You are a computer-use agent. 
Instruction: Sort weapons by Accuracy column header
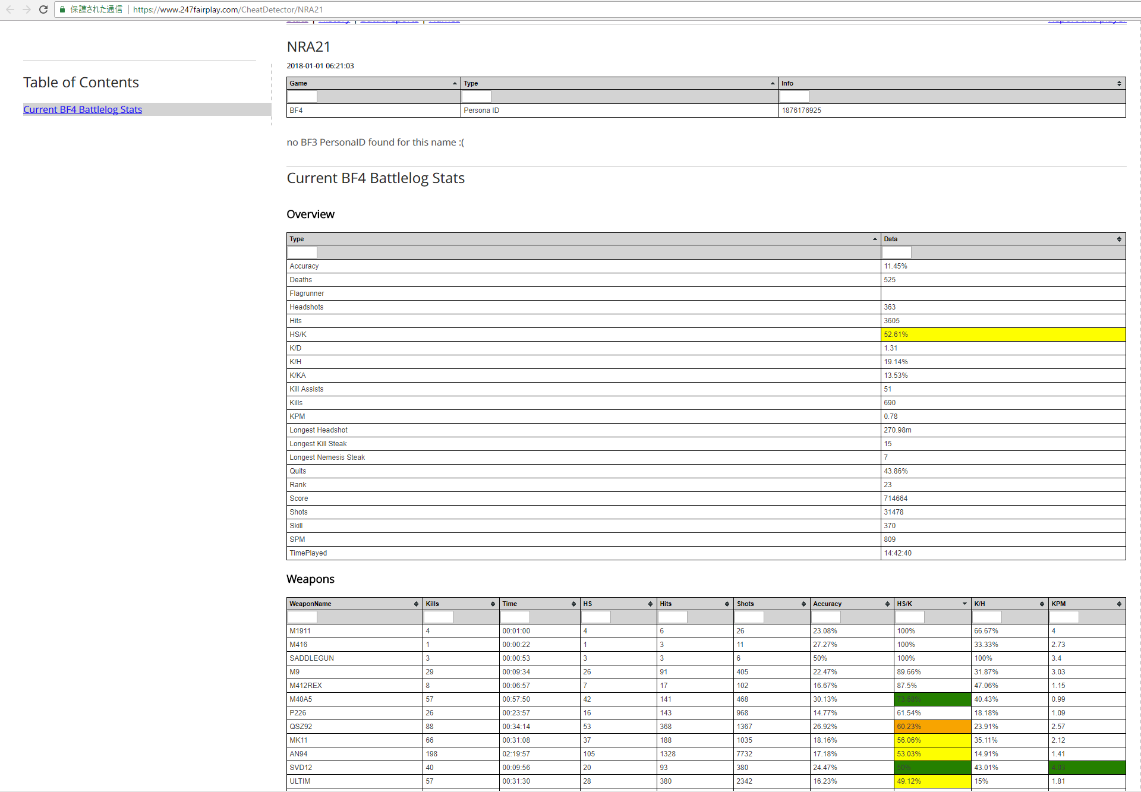pos(851,604)
